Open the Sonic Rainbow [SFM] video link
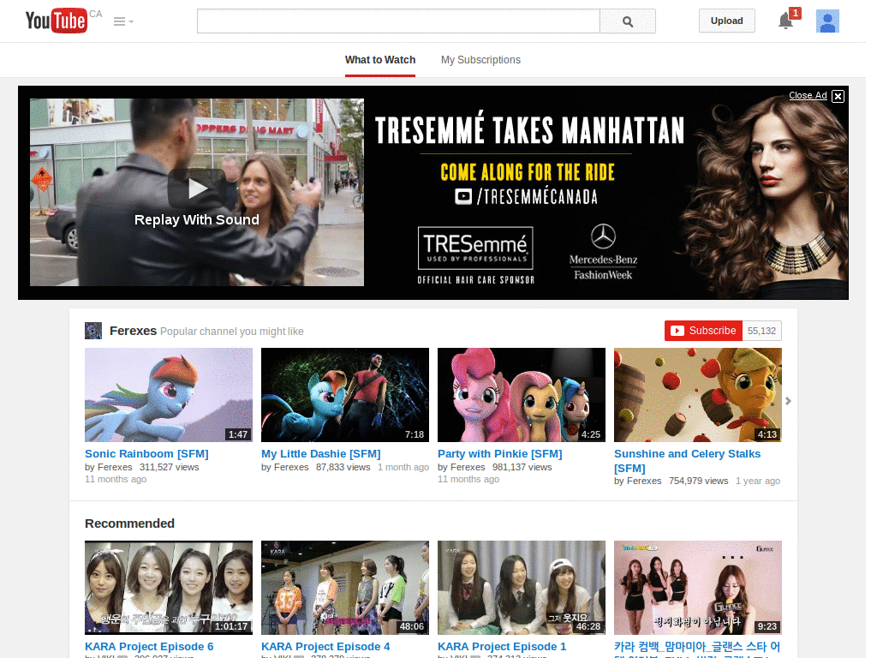The height and width of the screenshot is (658, 877). point(146,453)
